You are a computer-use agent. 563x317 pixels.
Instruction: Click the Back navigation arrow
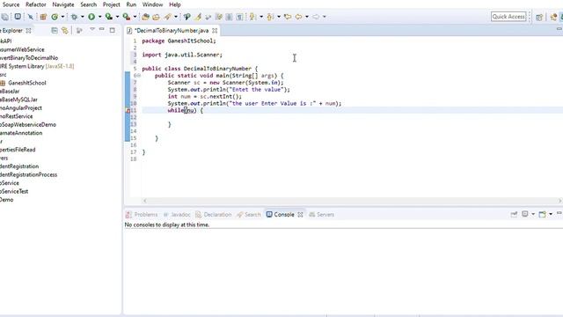pos(299,17)
